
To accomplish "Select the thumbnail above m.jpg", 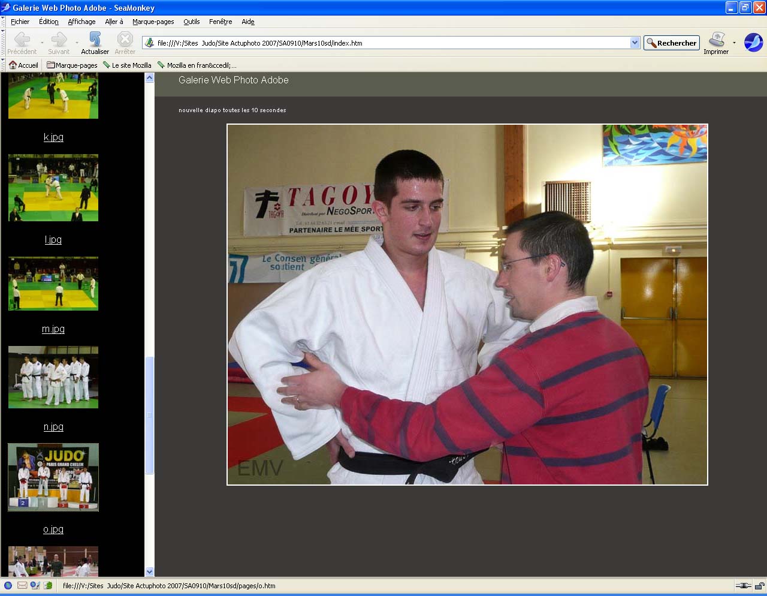I will tap(53, 284).
